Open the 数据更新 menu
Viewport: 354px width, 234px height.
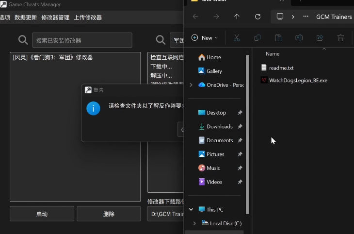coord(26,17)
